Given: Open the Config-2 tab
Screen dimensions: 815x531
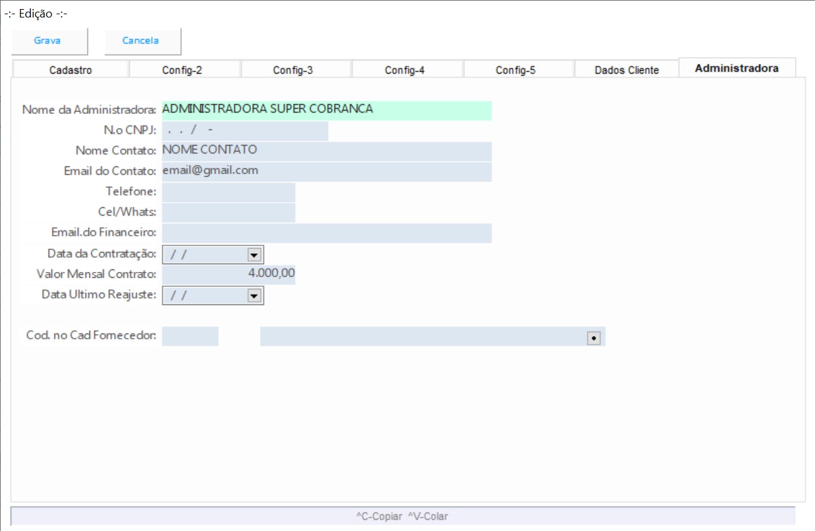Looking at the screenshot, I should [x=182, y=70].
